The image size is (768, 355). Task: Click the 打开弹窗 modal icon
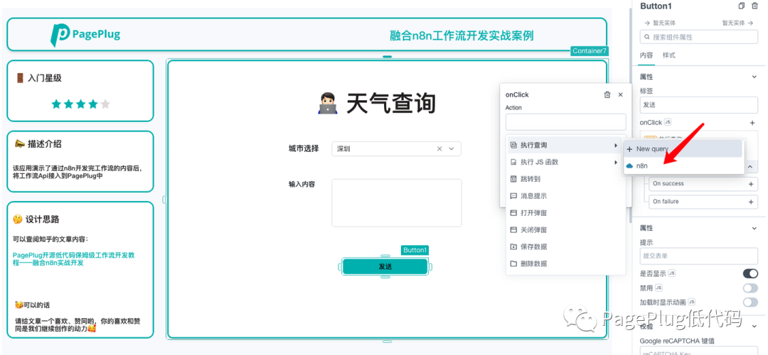513,213
